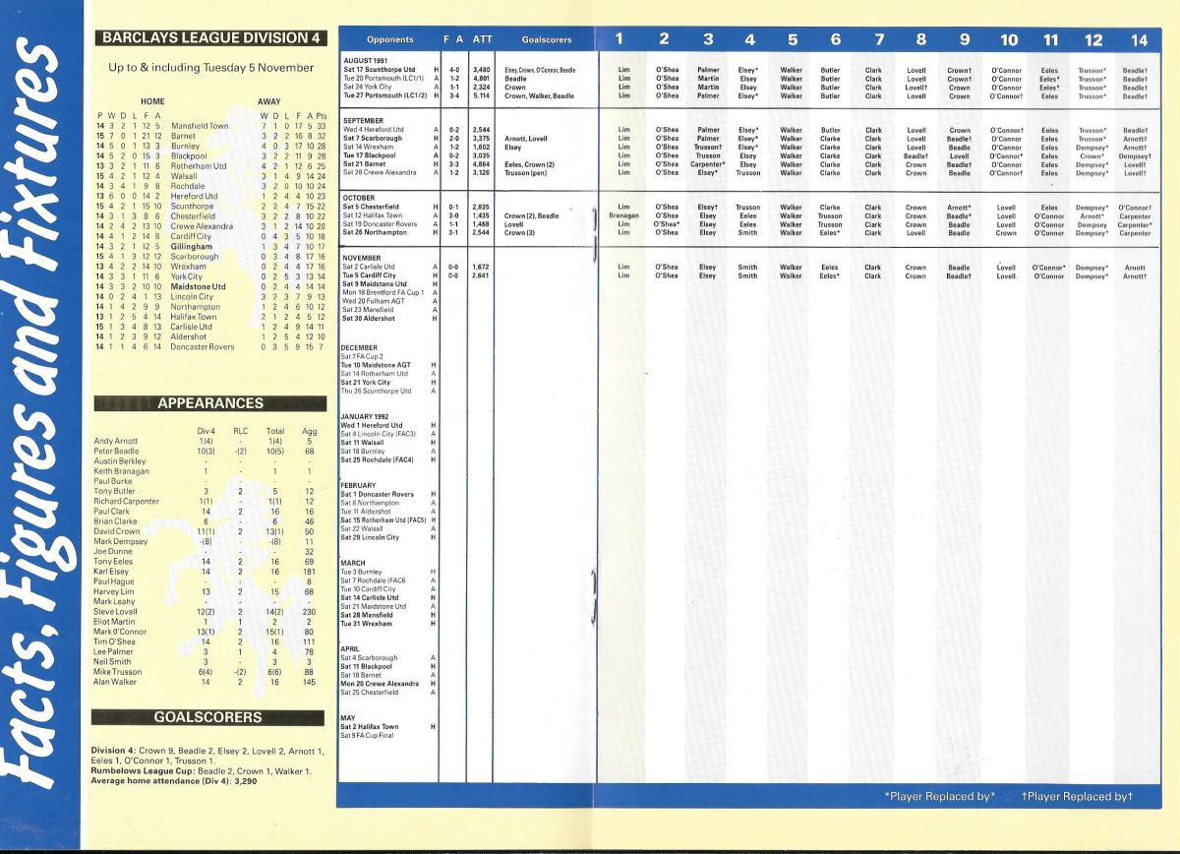Click "Alan Walker" in the appearances list

[115, 681]
